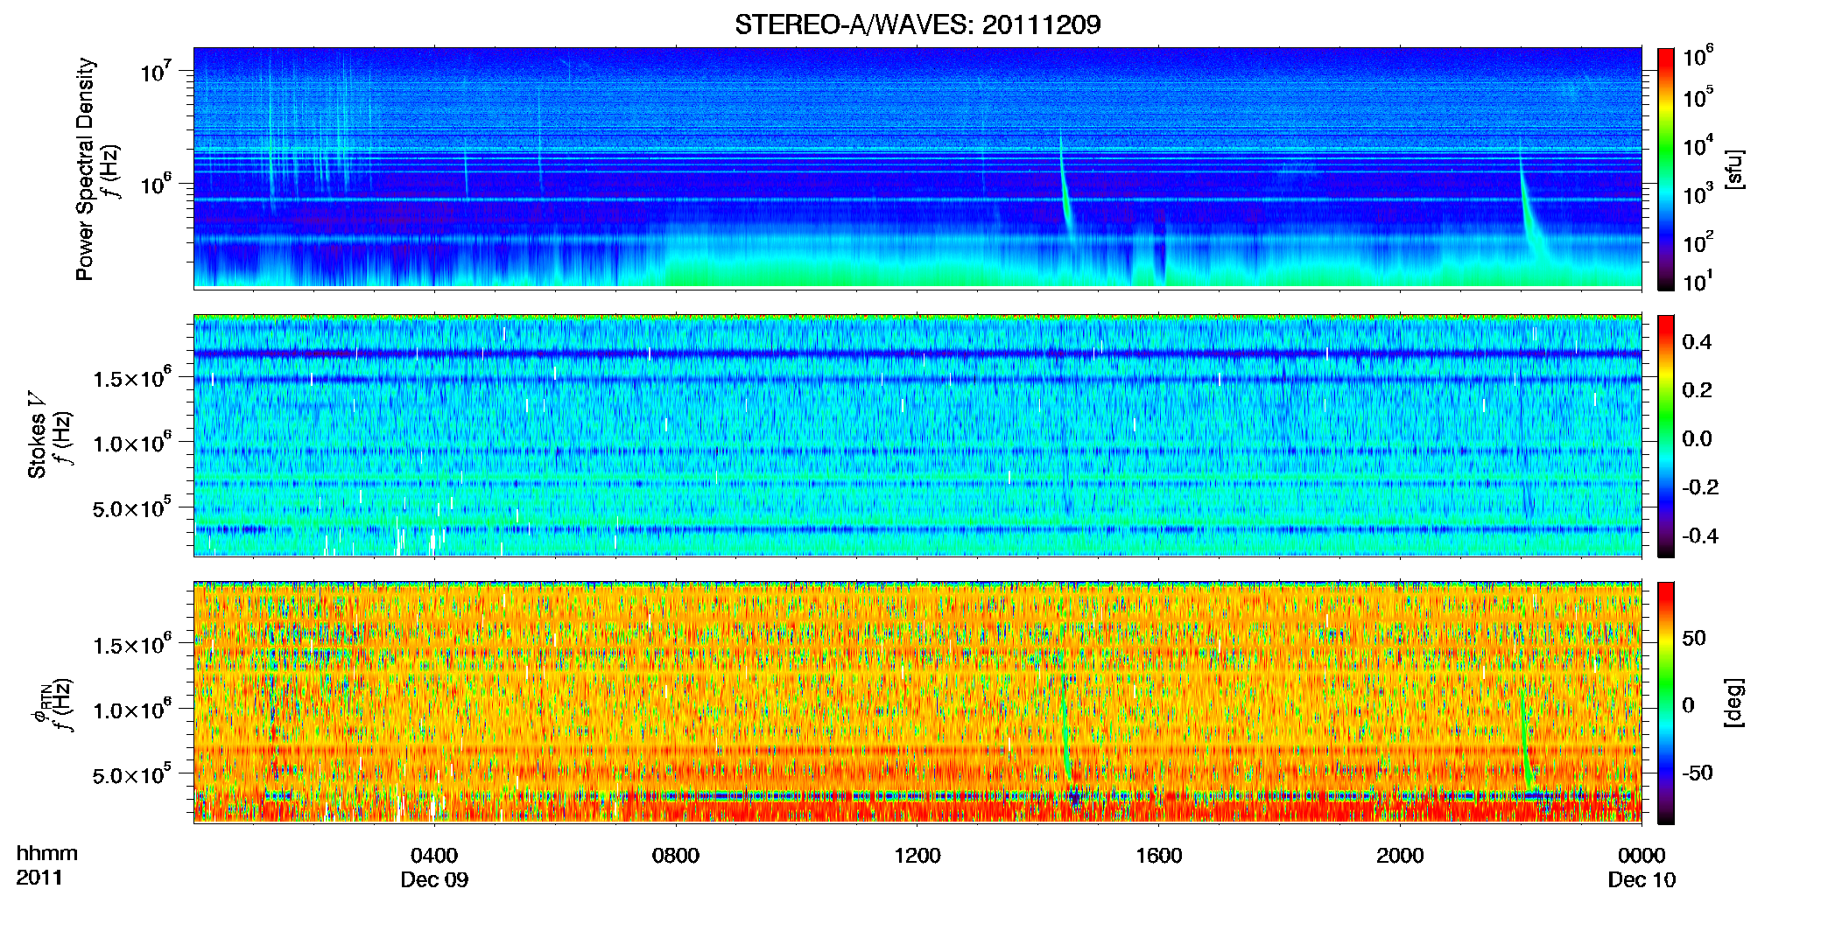Image resolution: width=1835 pixels, height=945 pixels.
Task: Click the plot title STEREO-A/WAVES: 20111209
Action: point(917,24)
